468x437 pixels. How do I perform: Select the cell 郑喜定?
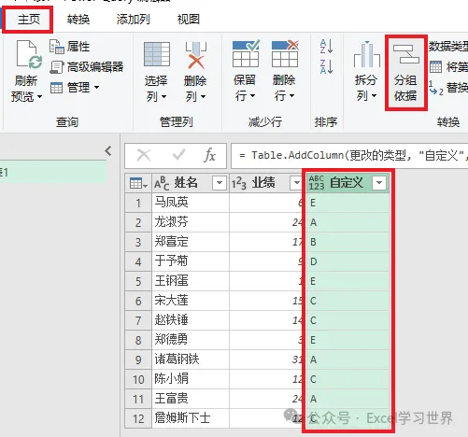[x=191, y=242]
